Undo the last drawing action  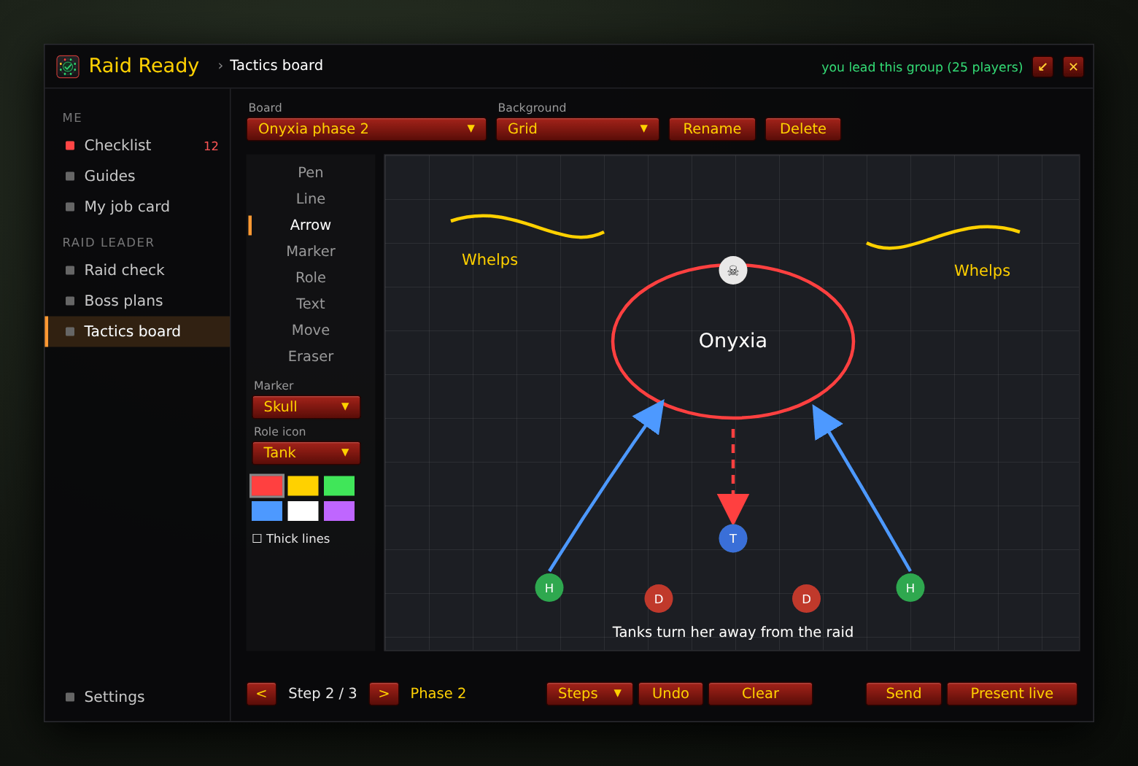pyautogui.click(x=670, y=693)
